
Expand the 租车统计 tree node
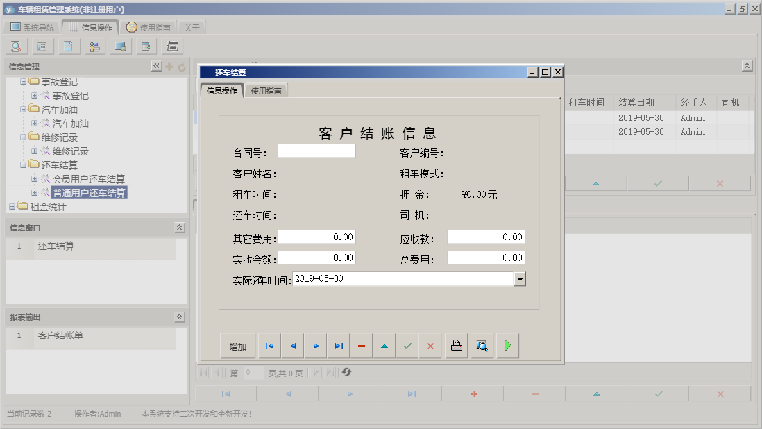click(x=12, y=205)
